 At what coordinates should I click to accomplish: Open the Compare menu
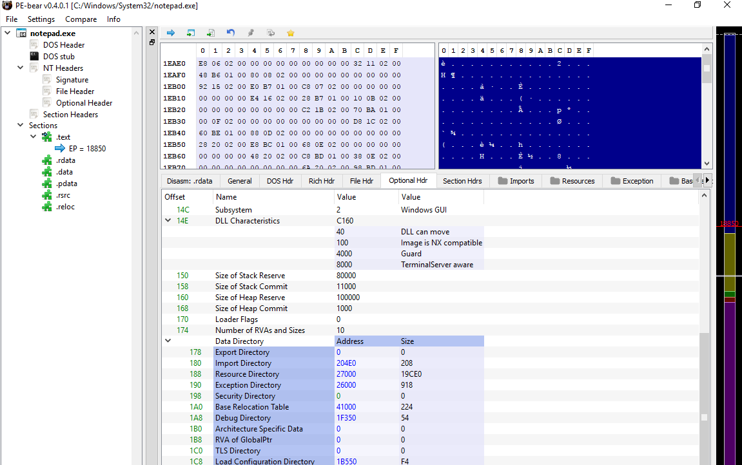[x=81, y=19]
